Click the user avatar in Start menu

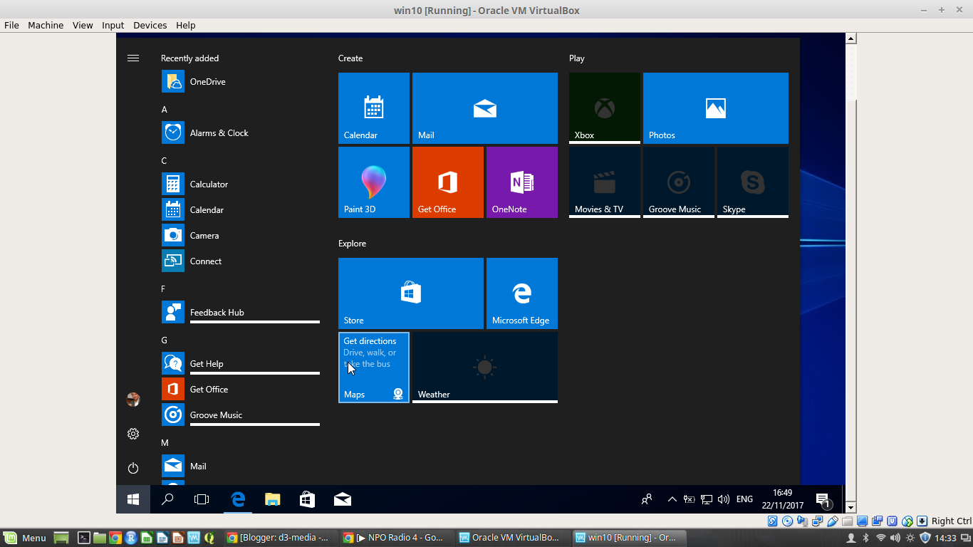(x=133, y=400)
